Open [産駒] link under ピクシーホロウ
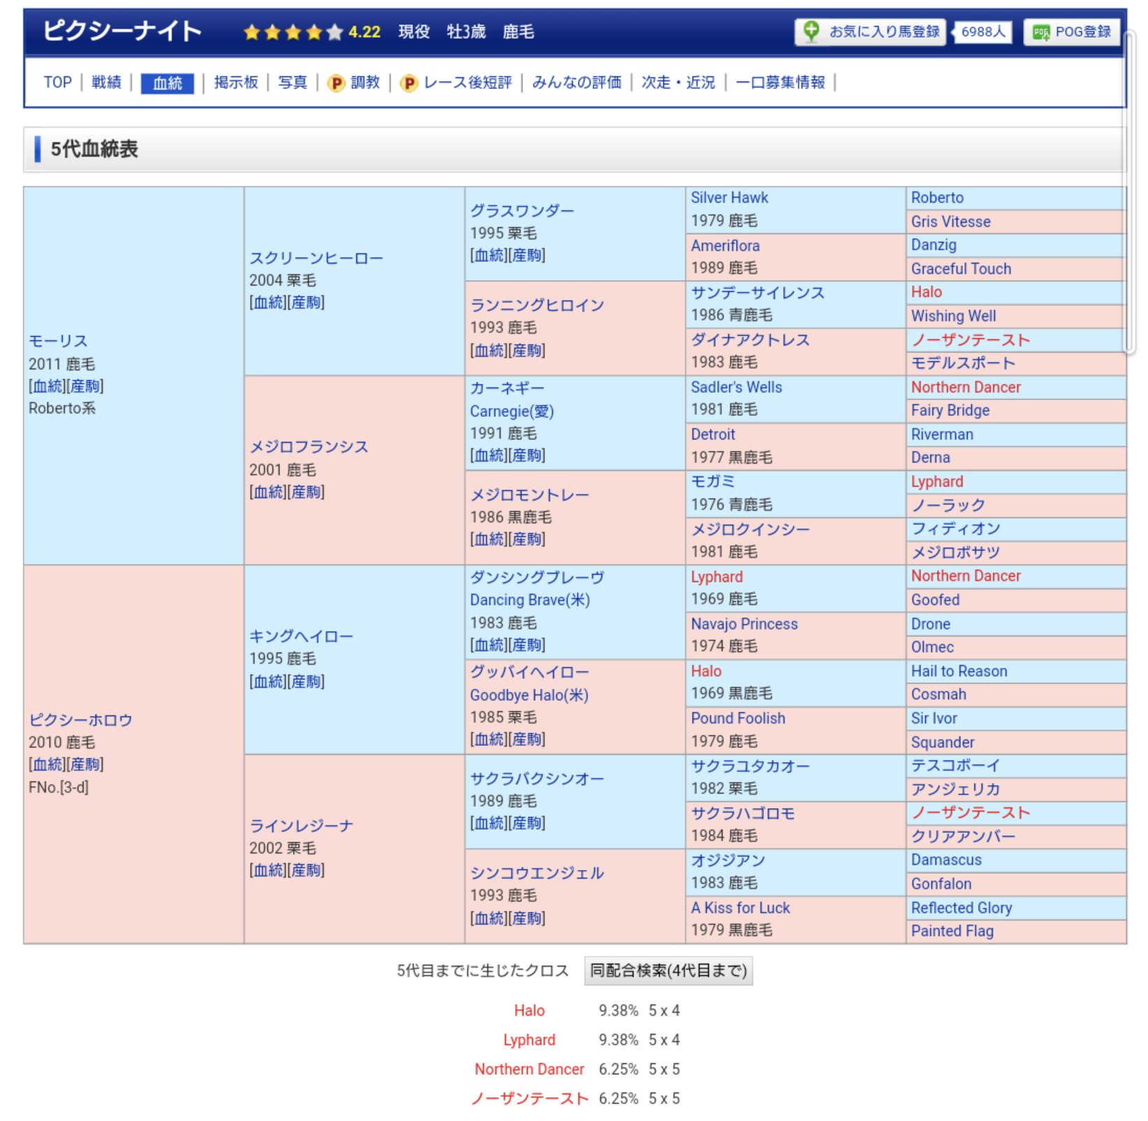Image resolution: width=1148 pixels, height=1121 pixels. 85,765
